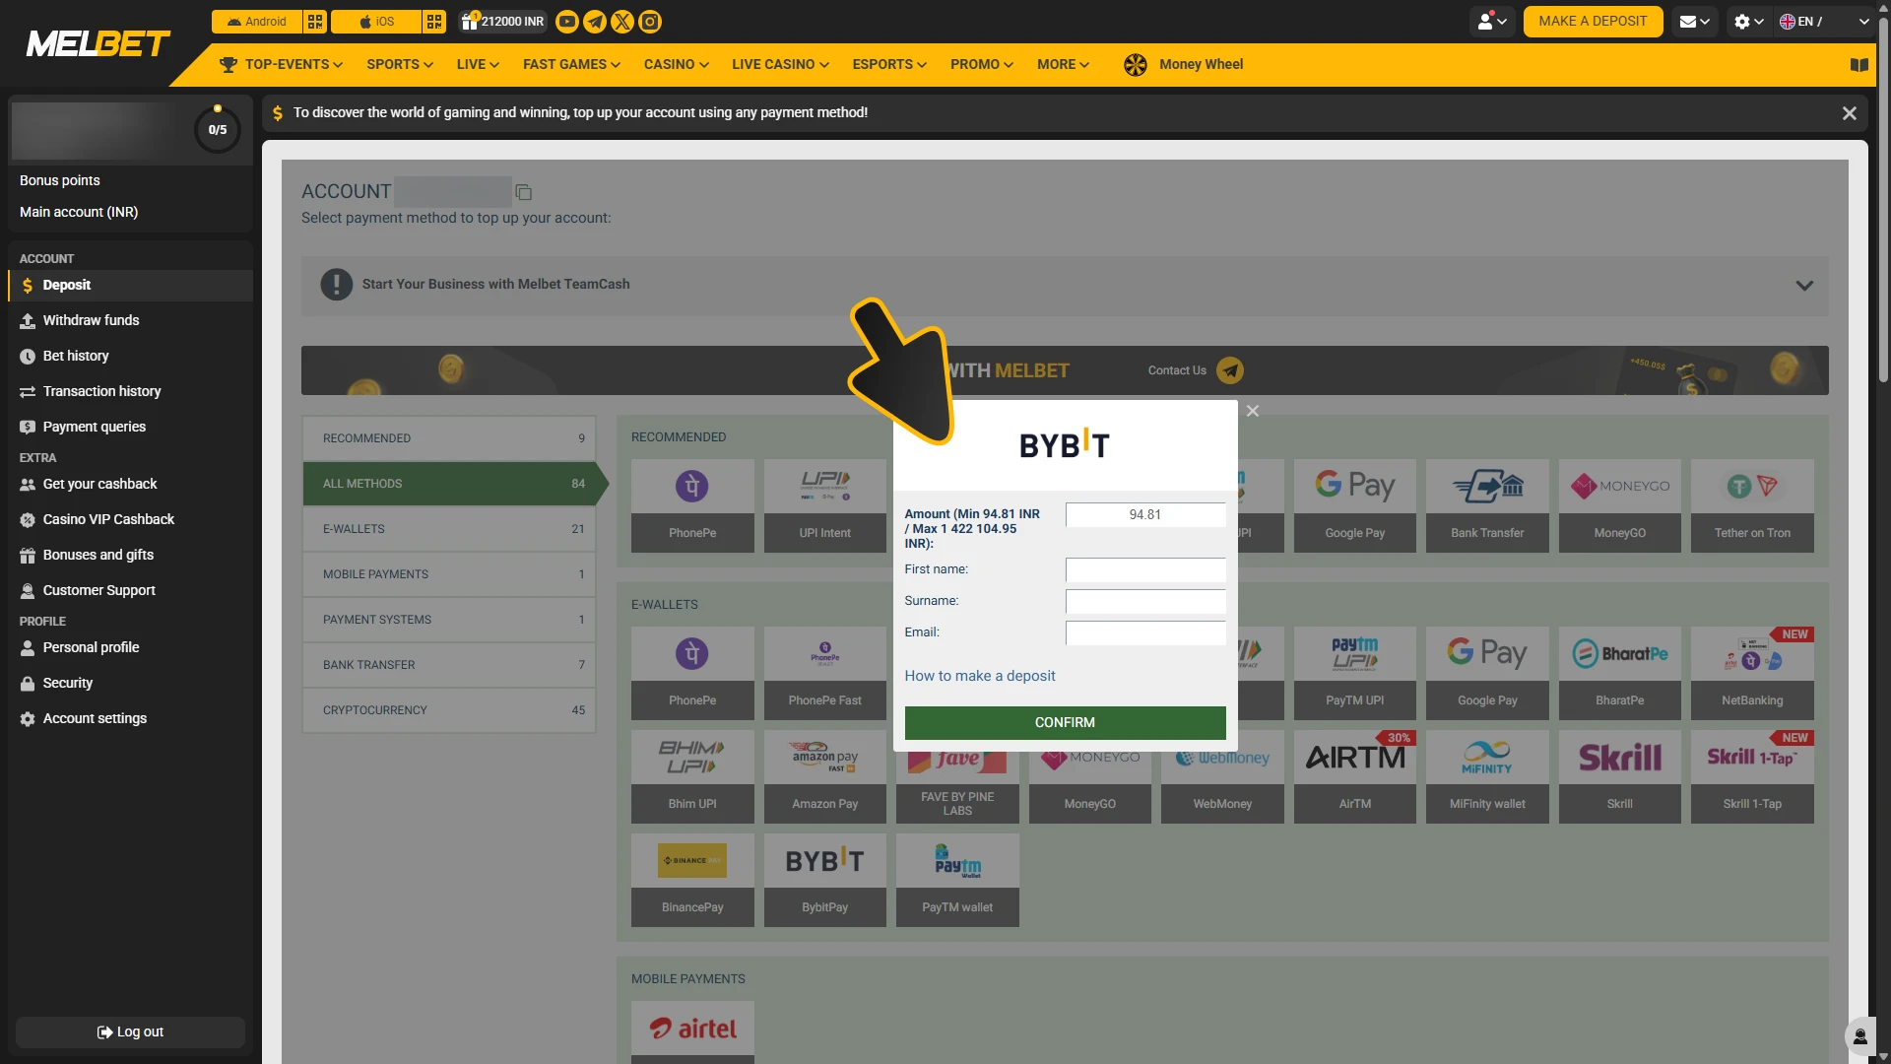Image resolution: width=1891 pixels, height=1064 pixels.
Task: Open the X social icon in header
Action: (622, 22)
